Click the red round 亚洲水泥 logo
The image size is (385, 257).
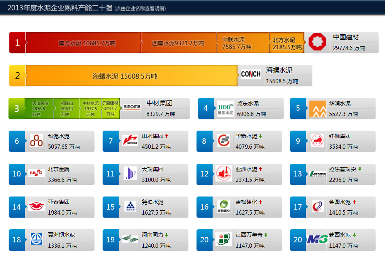click(x=224, y=173)
